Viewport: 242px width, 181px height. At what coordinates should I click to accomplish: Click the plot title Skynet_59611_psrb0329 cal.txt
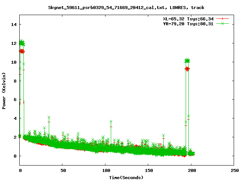point(126,8)
